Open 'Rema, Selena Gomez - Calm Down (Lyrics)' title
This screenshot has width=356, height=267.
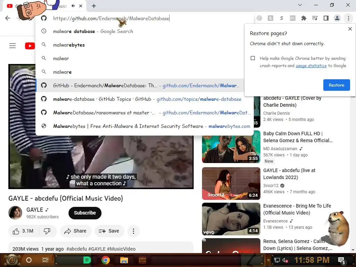[x=298, y=245]
